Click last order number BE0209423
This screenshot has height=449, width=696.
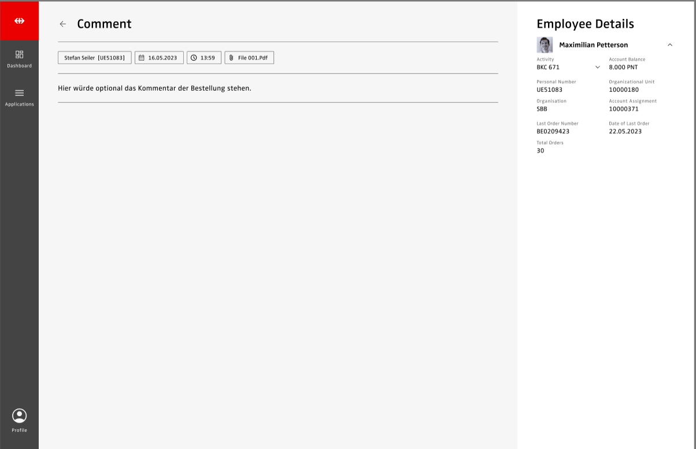[553, 131]
